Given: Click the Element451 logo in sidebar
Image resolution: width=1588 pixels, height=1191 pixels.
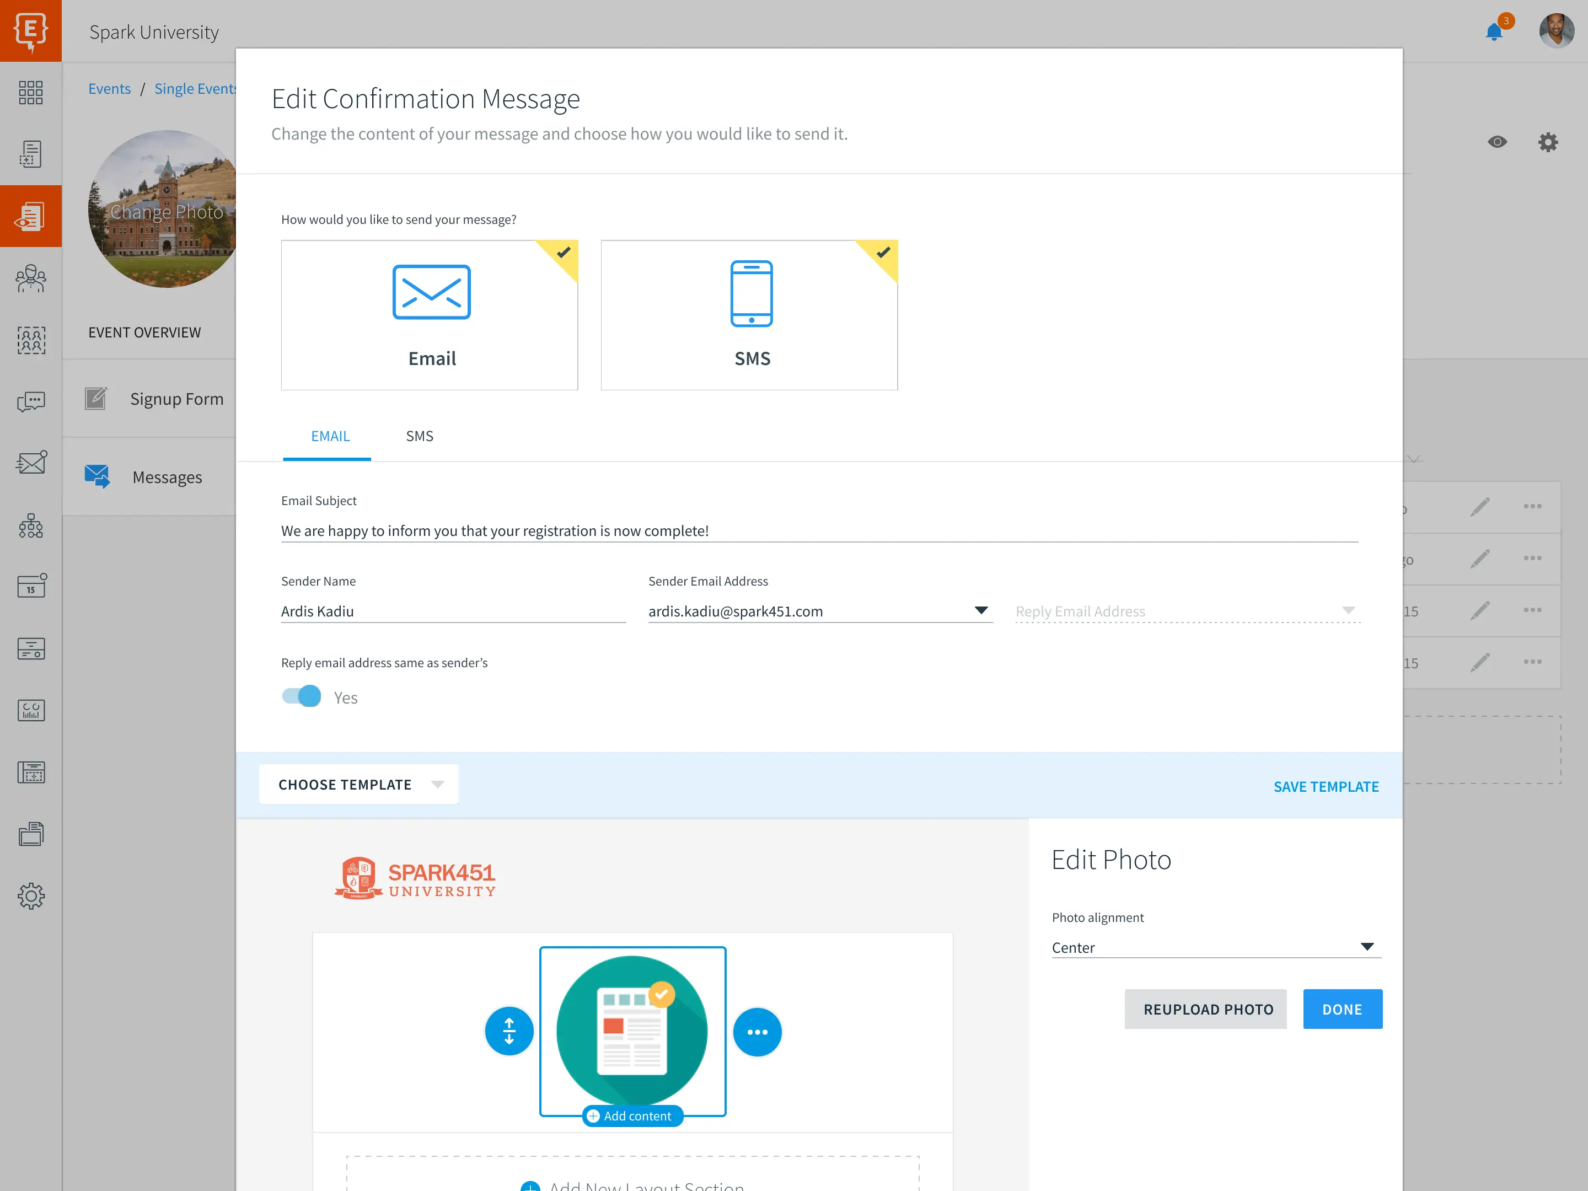Looking at the screenshot, I should 31,31.
